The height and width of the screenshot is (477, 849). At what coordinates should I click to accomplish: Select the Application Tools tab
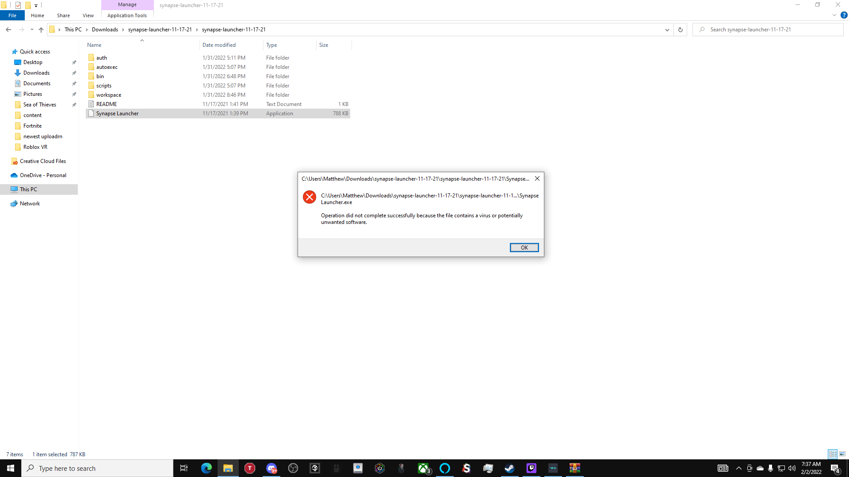[127, 15]
